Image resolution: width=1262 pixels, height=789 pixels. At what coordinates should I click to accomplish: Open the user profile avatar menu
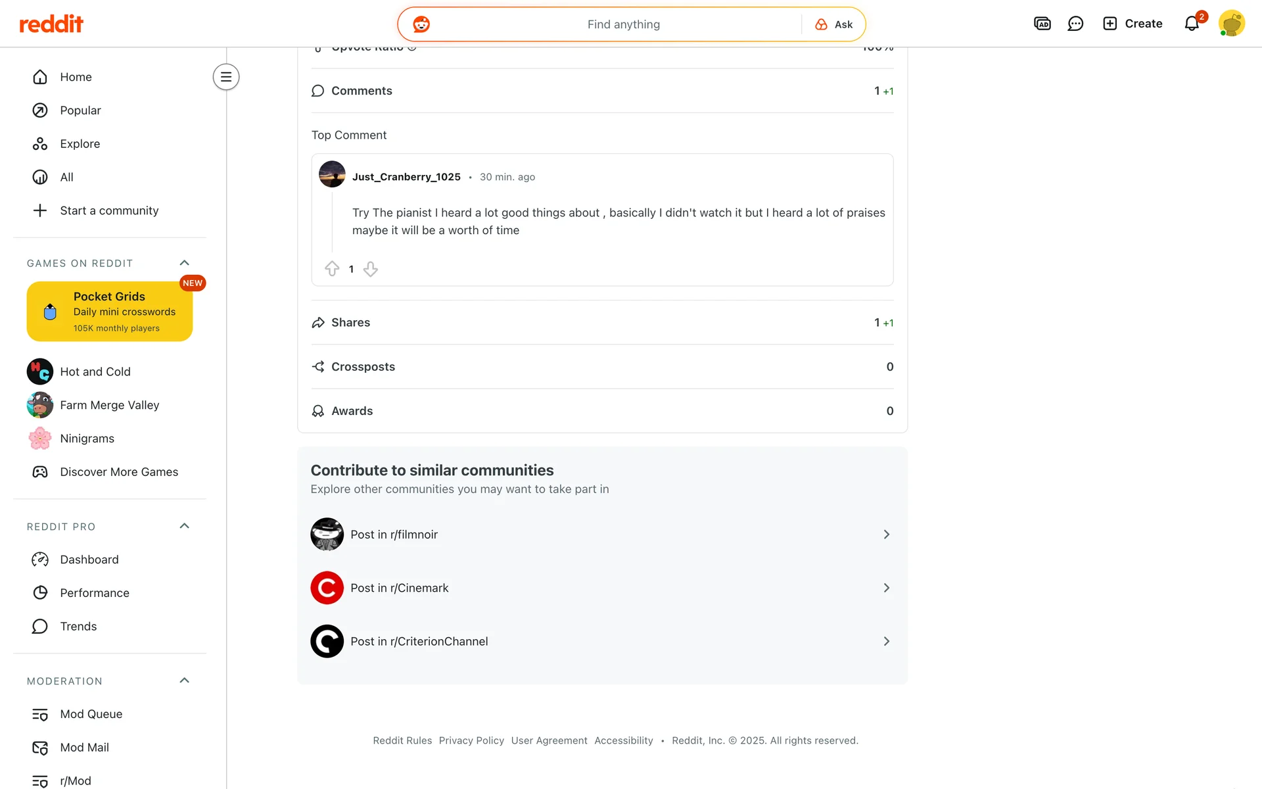[1231, 24]
